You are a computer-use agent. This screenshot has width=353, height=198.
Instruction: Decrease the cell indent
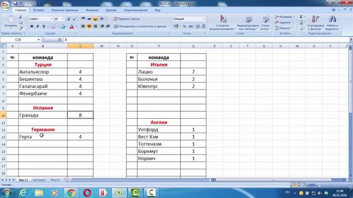102,26
